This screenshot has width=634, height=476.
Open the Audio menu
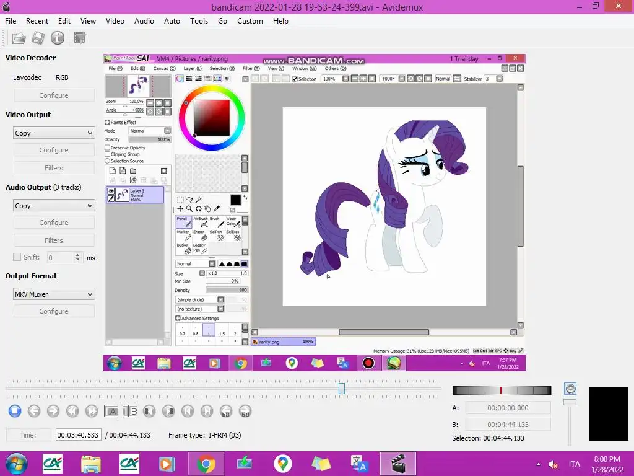[144, 21]
